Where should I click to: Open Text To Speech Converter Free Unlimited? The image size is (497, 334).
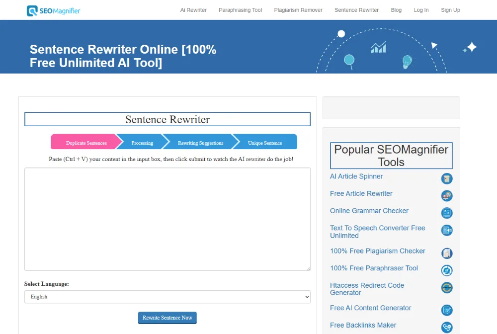point(378,232)
